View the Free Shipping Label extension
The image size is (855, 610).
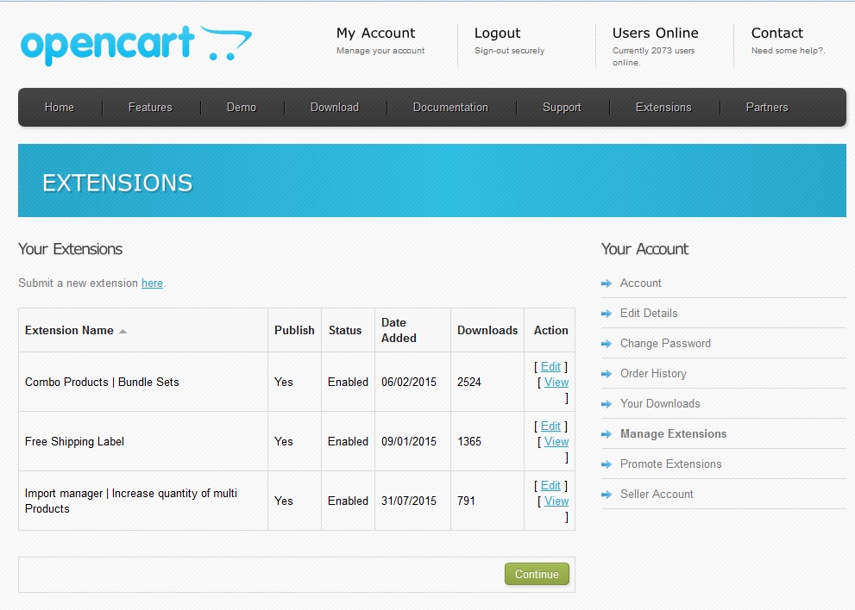point(556,442)
